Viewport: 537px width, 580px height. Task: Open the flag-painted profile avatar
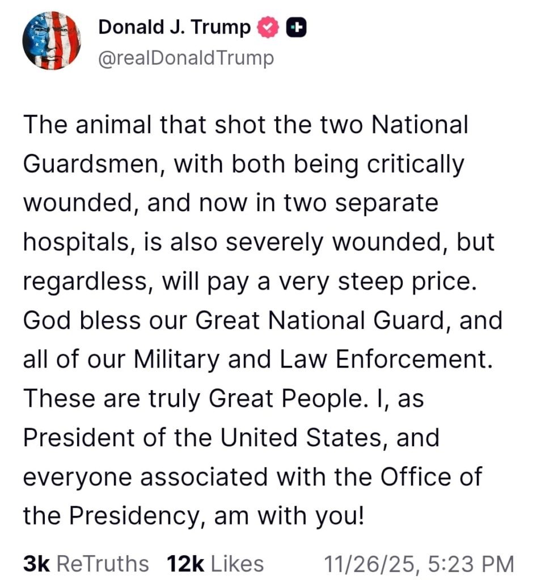(52, 41)
